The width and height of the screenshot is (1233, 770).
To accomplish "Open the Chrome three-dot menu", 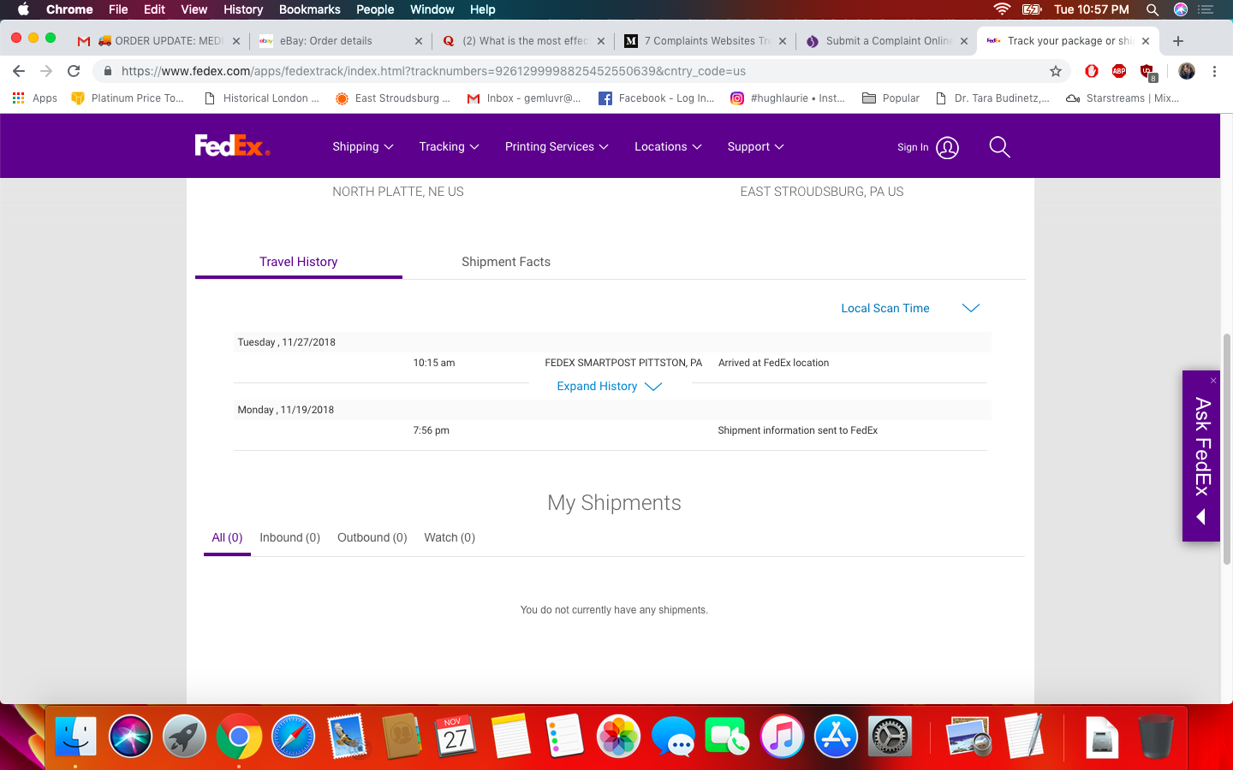I will tap(1214, 71).
